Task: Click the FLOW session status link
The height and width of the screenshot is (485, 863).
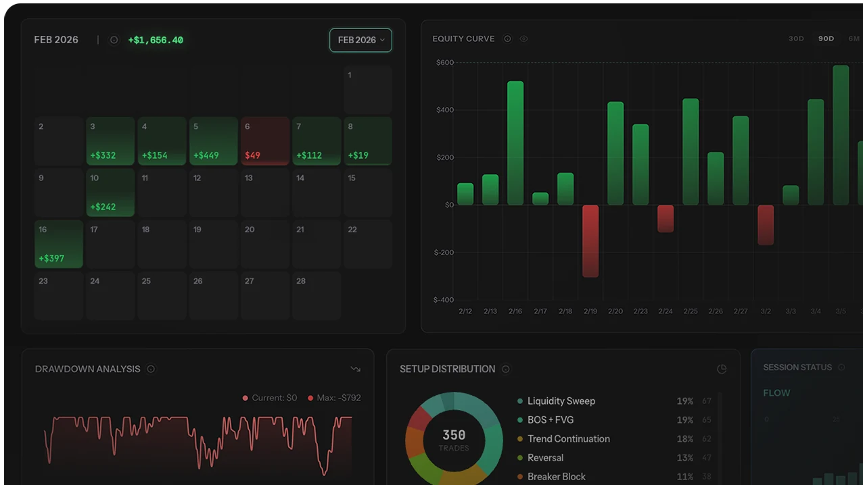Action: tap(776, 392)
